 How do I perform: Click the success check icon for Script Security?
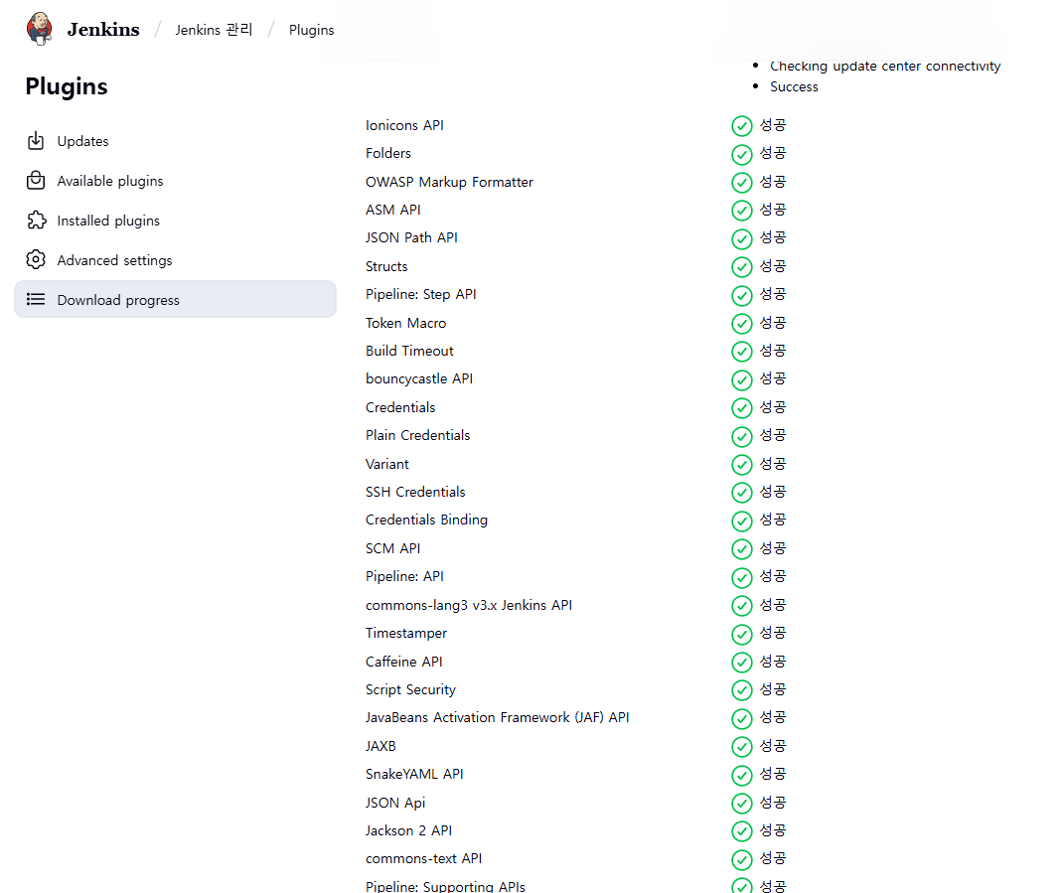coord(742,690)
